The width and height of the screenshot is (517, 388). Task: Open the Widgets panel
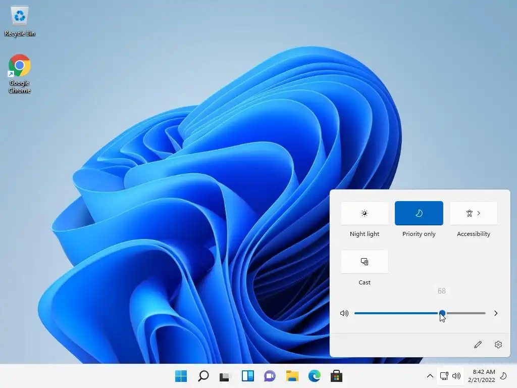(247, 376)
